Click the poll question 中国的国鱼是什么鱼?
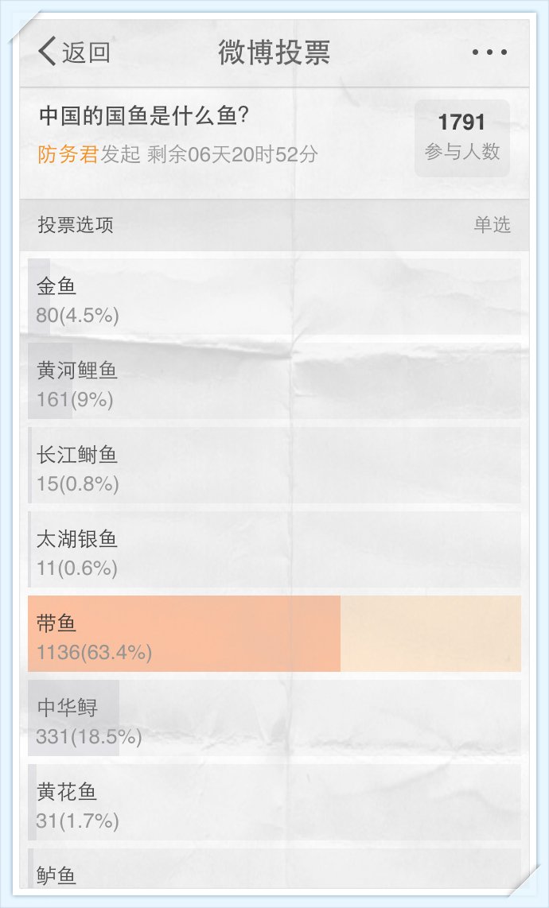 tap(145, 116)
